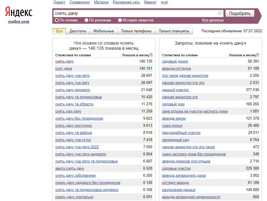Open query 'снять дом дачу'
267x201 pixels.
click(68, 111)
